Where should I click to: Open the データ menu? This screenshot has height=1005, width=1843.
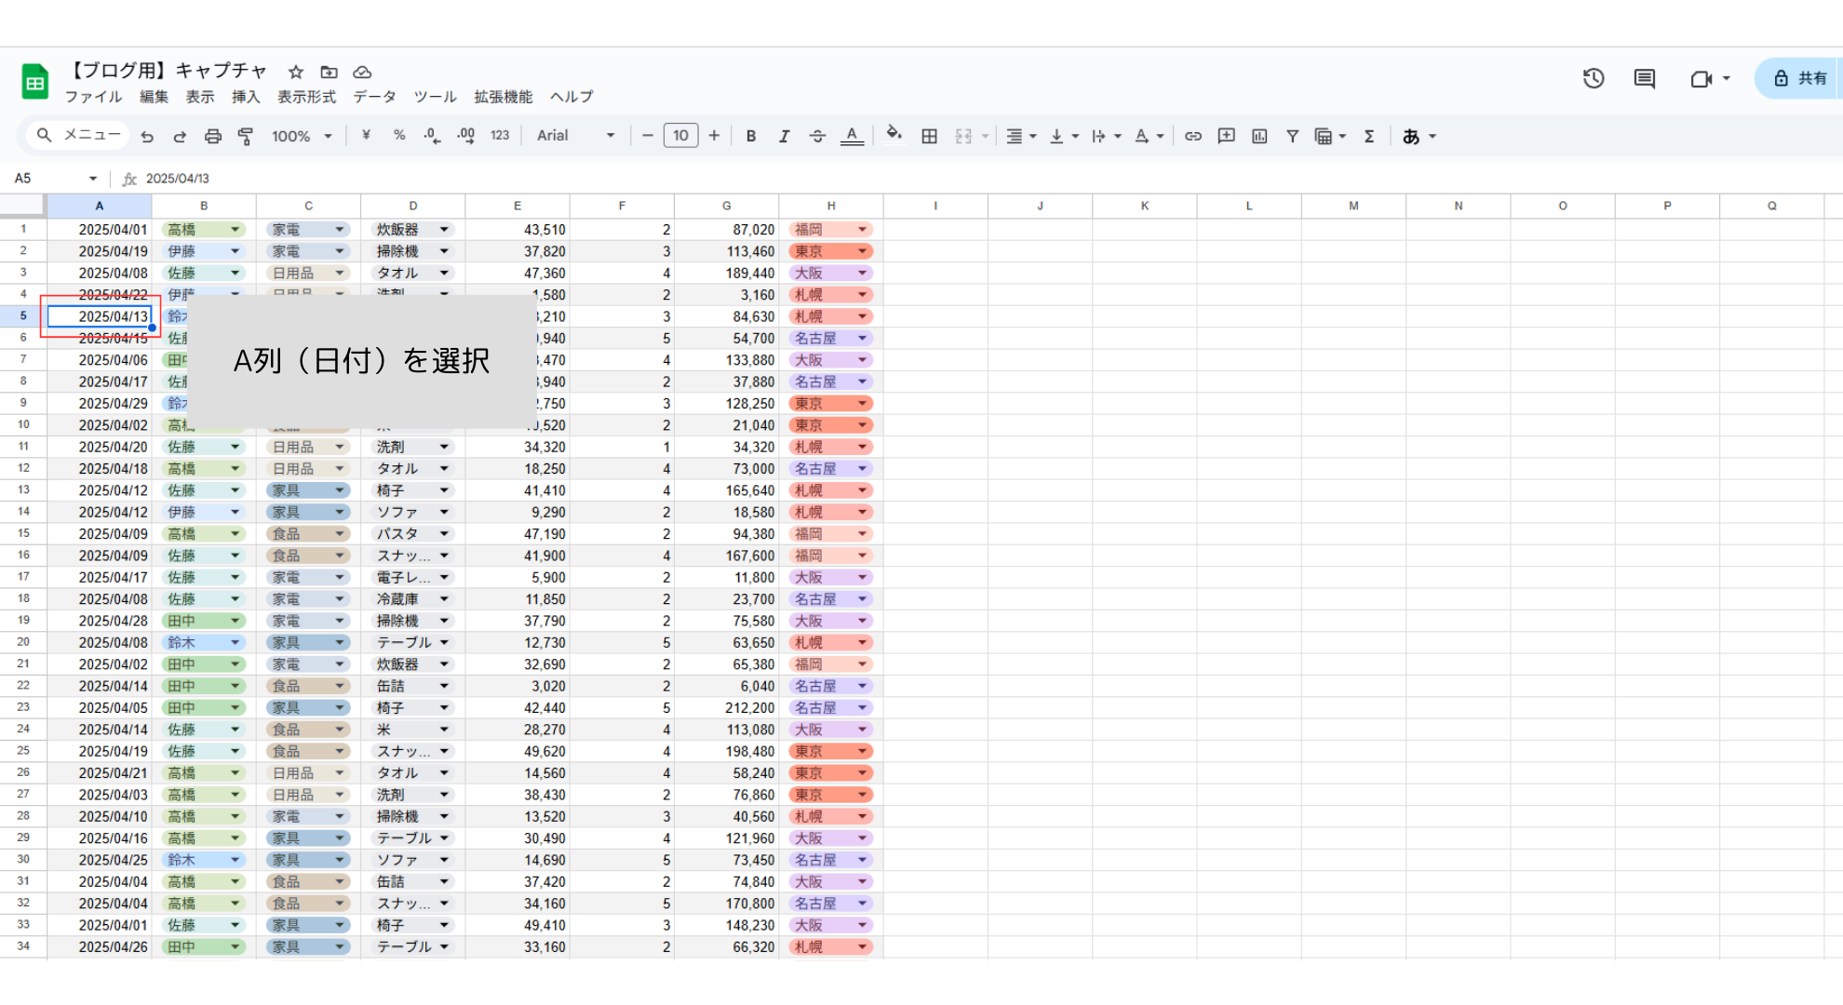pos(374,97)
